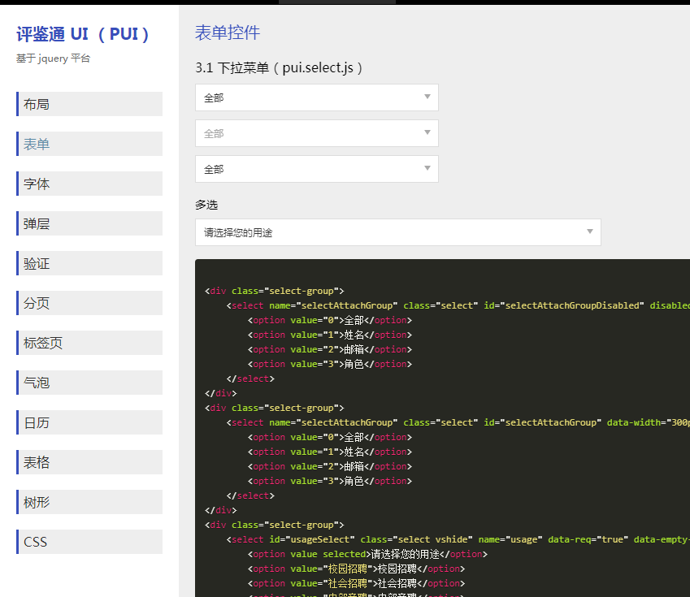Select the 表单 sidebar item
Image resolution: width=690 pixels, height=597 pixels.
89,144
